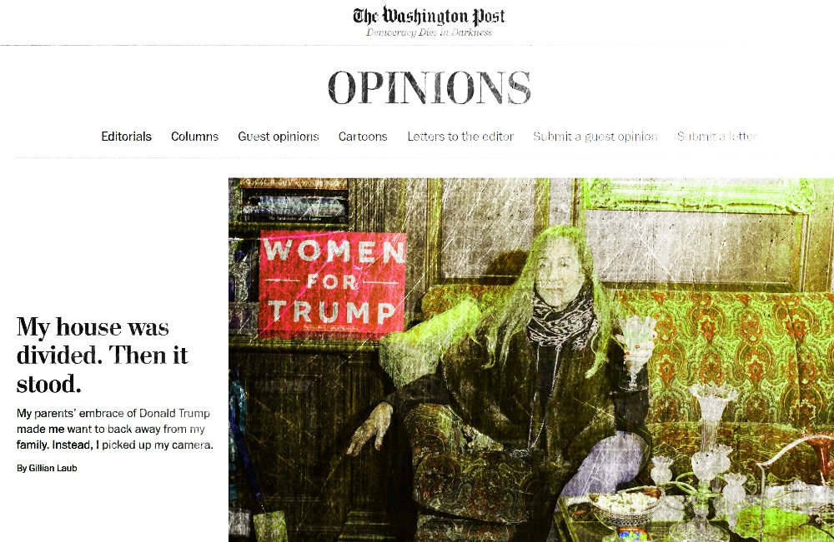Viewport: 834px width, 542px height.
Task: Click the article summary about Donald Trump
Action: (x=114, y=429)
